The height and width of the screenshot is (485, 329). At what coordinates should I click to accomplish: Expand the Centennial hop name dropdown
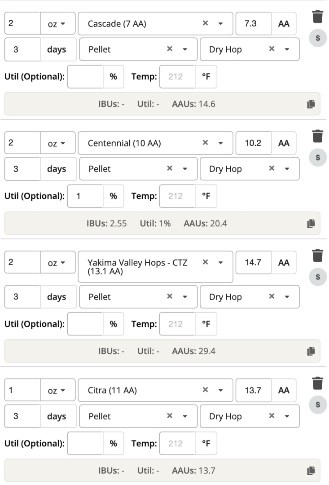220,143
